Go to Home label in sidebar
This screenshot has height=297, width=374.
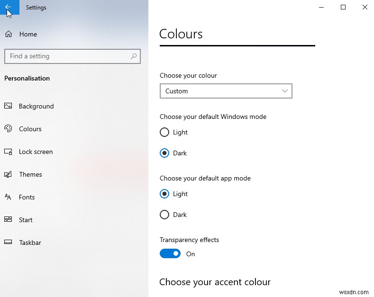(28, 34)
